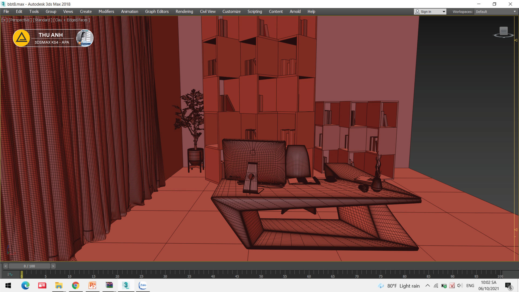Open the WinRAR taskbar icon
This screenshot has height=292, width=519.
(x=109, y=286)
